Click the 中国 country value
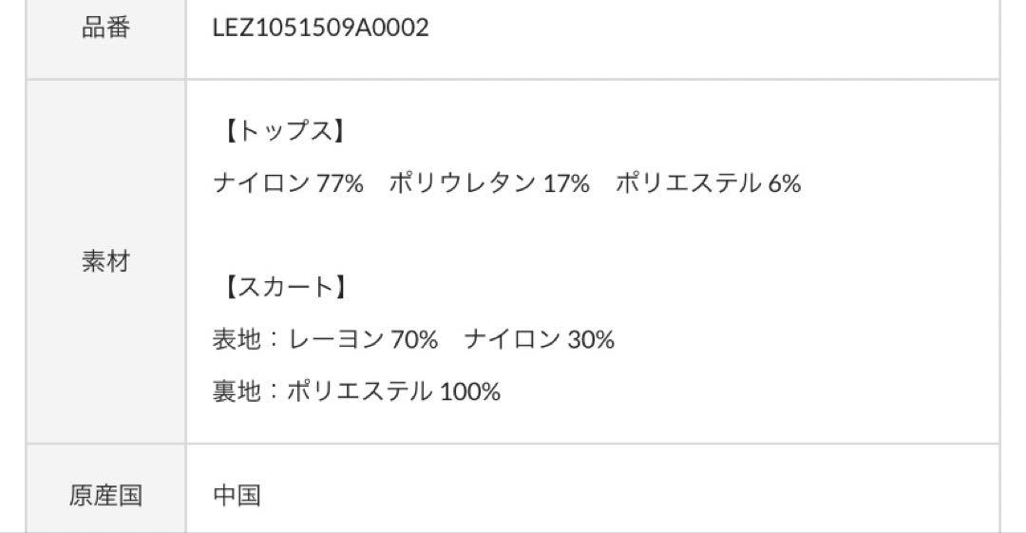This screenshot has height=533, width=1026. tap(237, 495)
